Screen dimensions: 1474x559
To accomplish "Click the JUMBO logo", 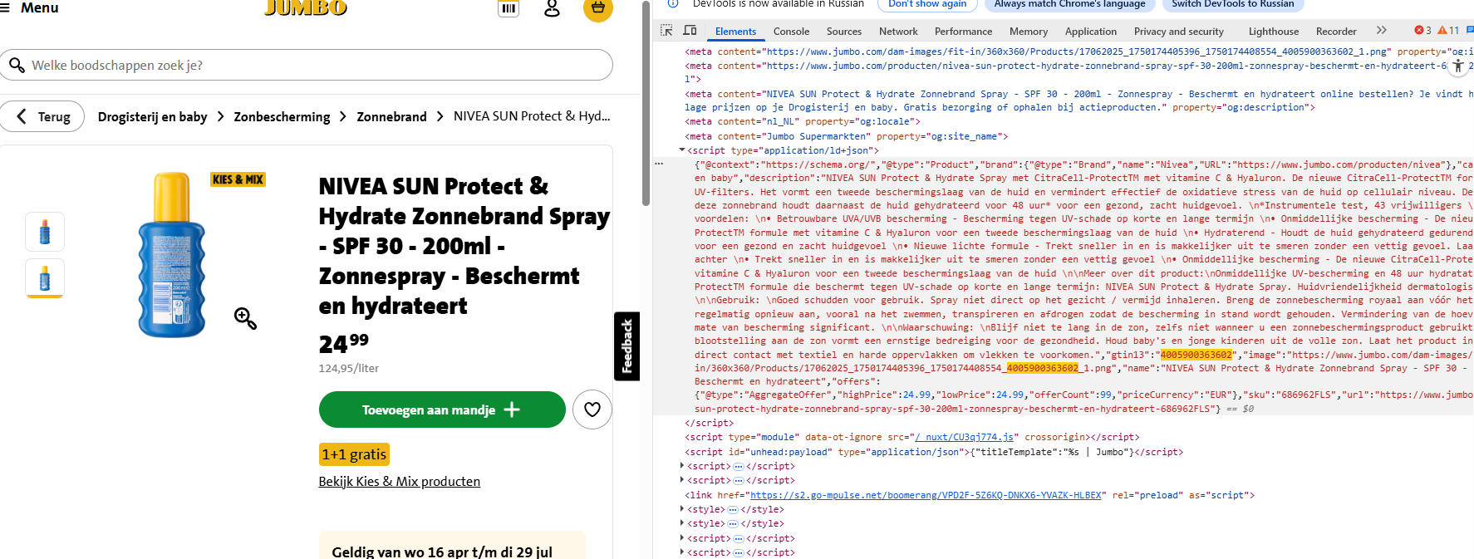I will [306, 7].
